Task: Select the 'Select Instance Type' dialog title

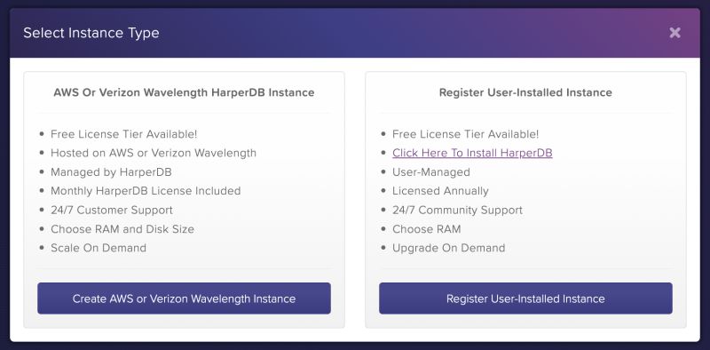Action: (91, 33)
